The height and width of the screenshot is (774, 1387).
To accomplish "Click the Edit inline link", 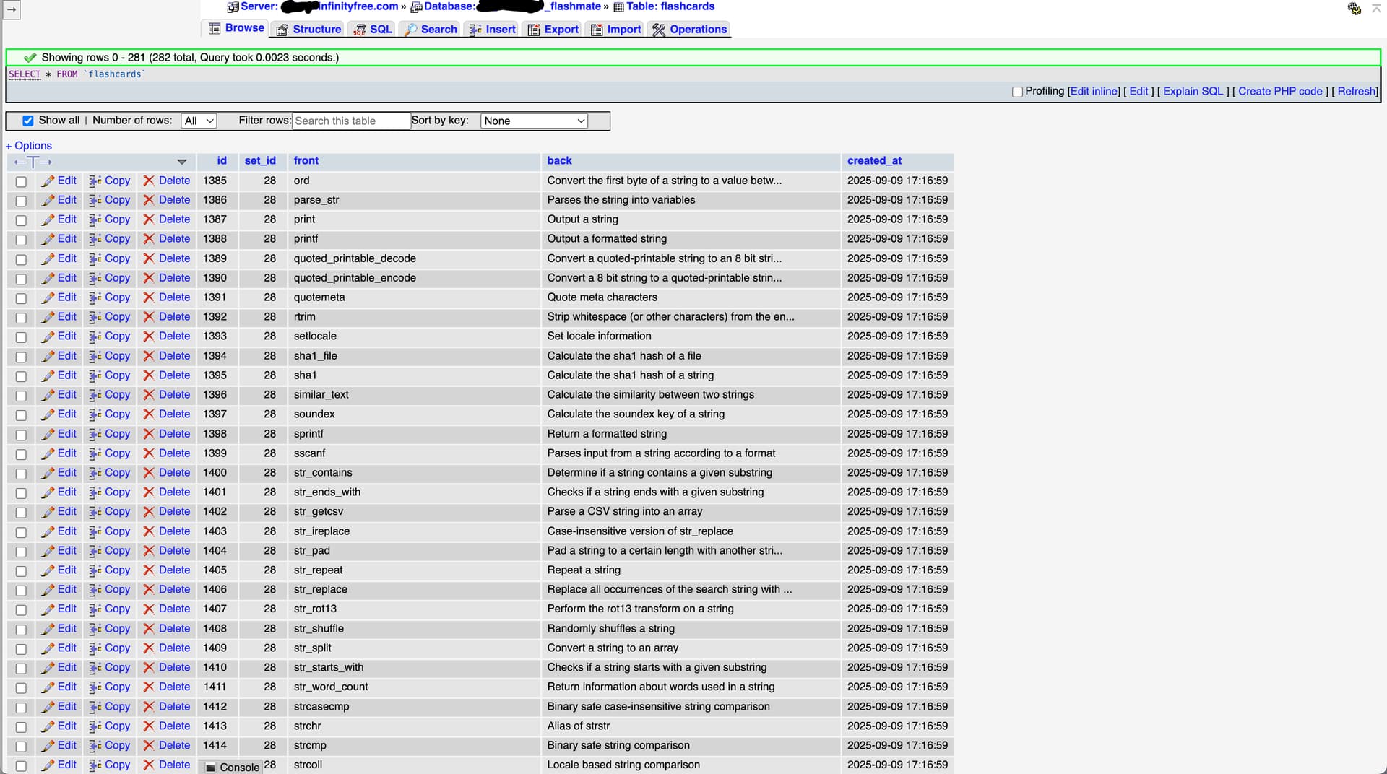I will pos(1094,91).
